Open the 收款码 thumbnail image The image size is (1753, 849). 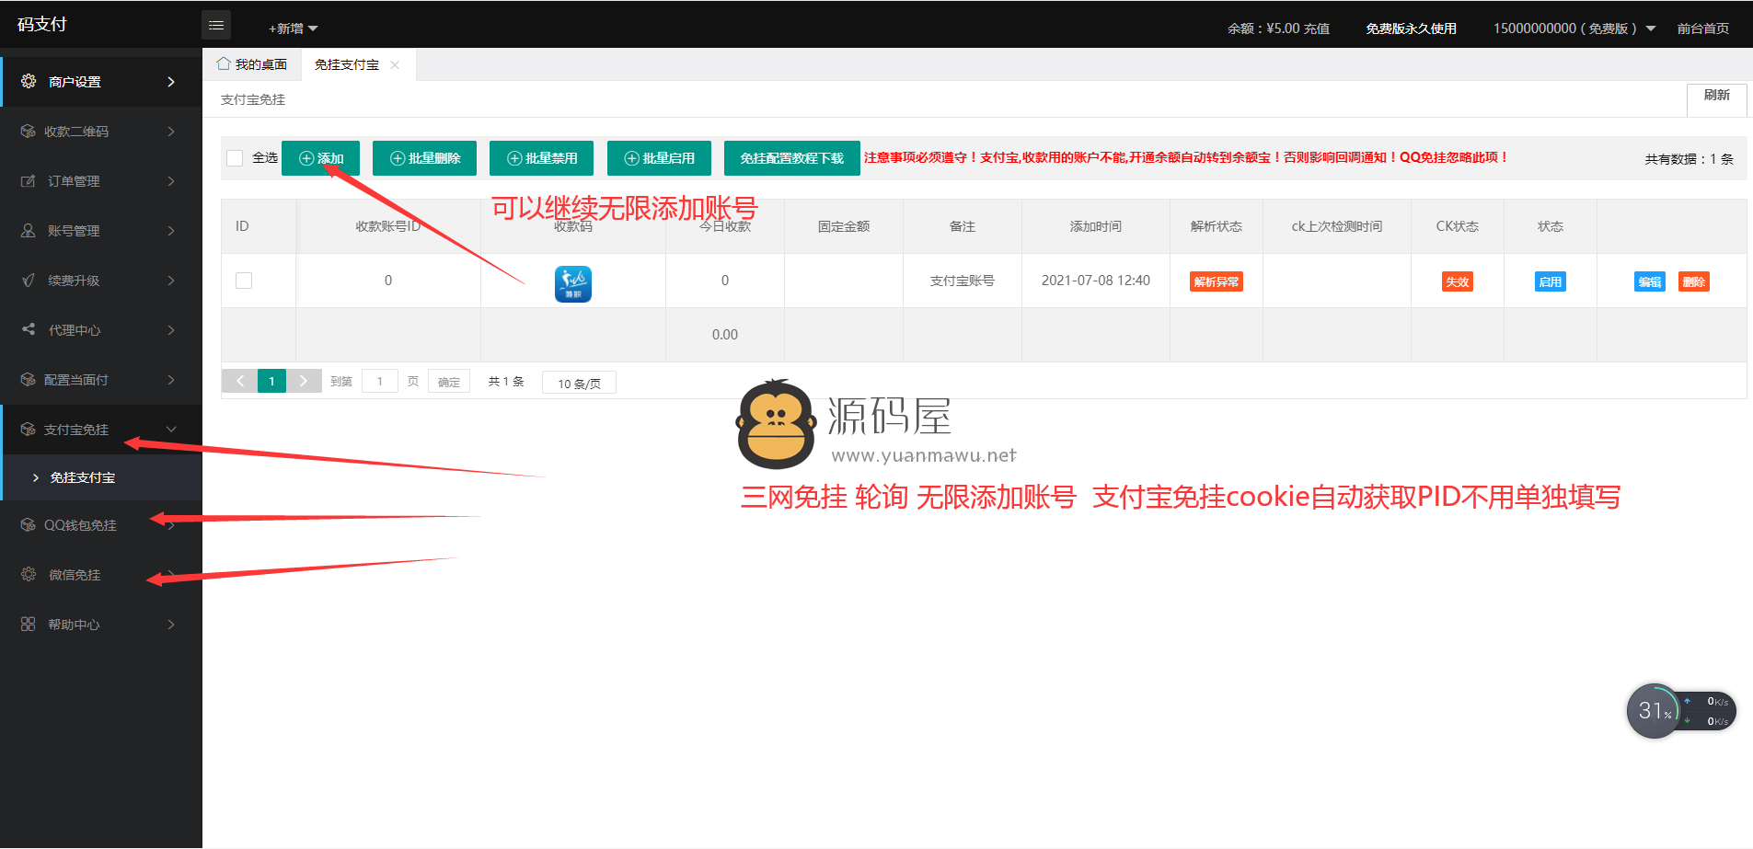click(x=572, y=283)
